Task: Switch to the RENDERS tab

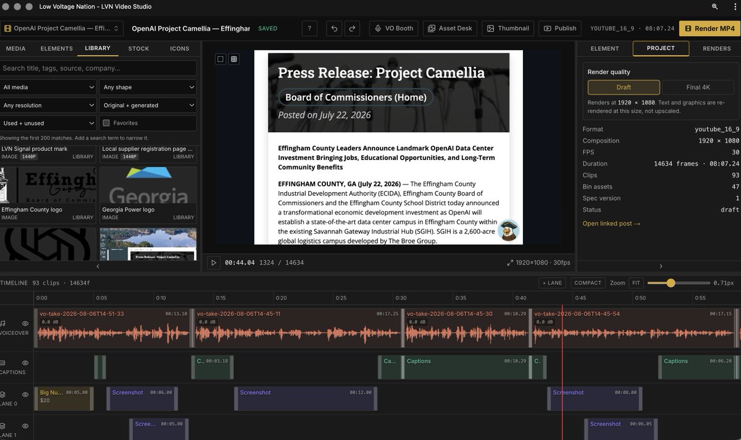Action: [x=717, y=48]
